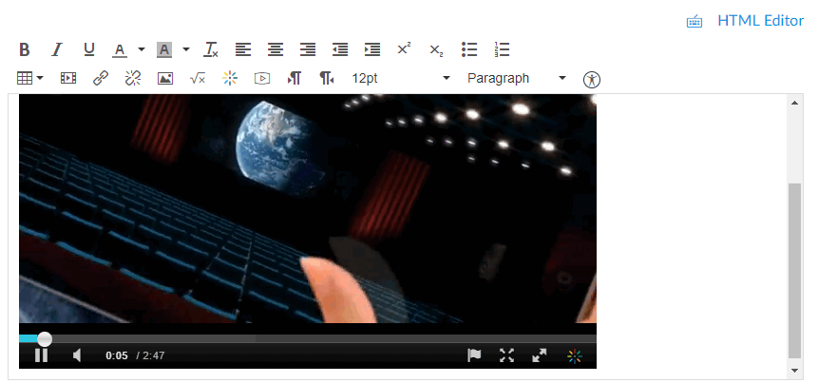
Task: Open the 12pt font size dropdown
Action: pos(400,78)
